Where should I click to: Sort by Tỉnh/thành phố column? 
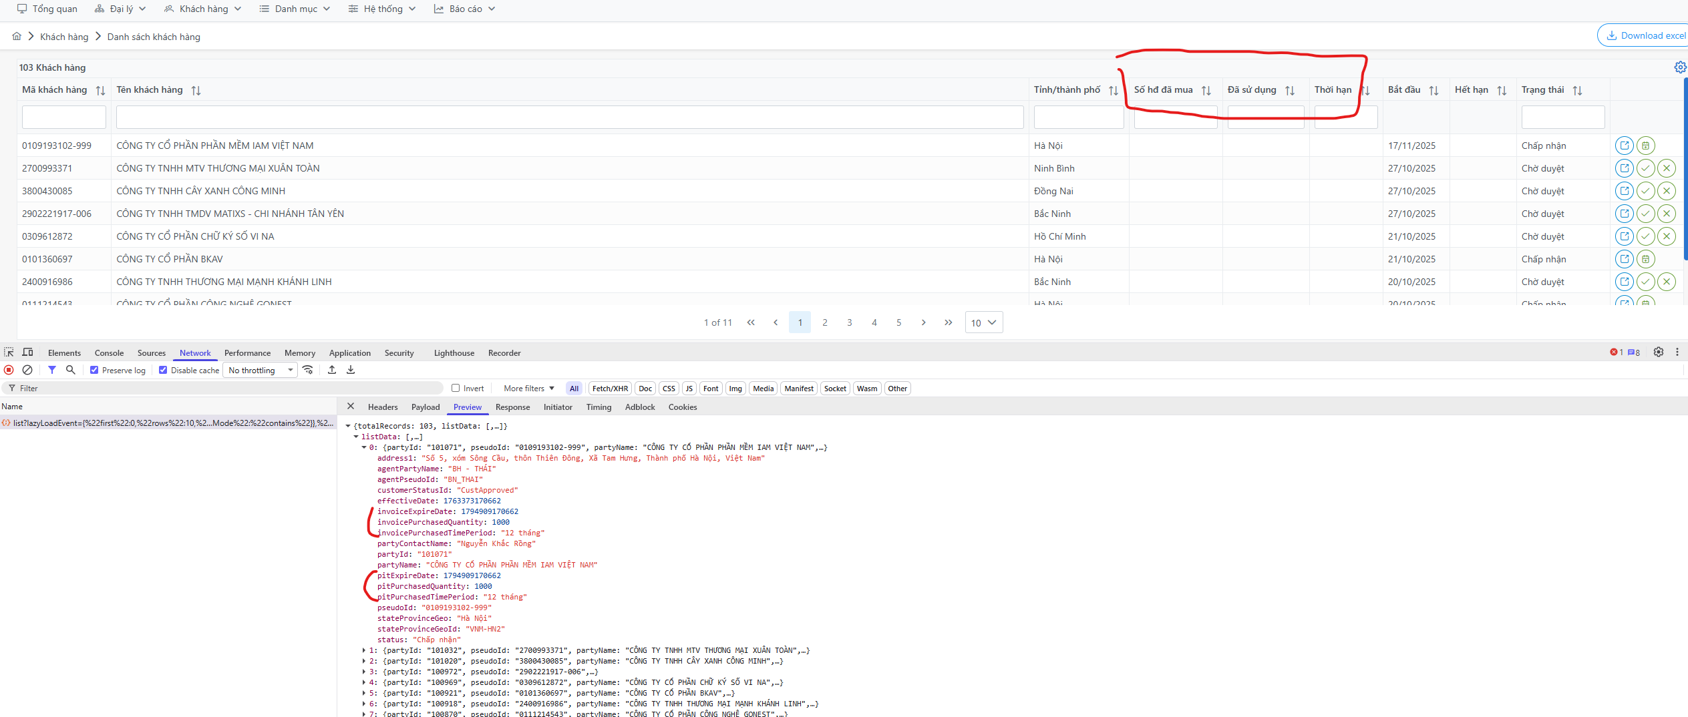point(1114,90)
